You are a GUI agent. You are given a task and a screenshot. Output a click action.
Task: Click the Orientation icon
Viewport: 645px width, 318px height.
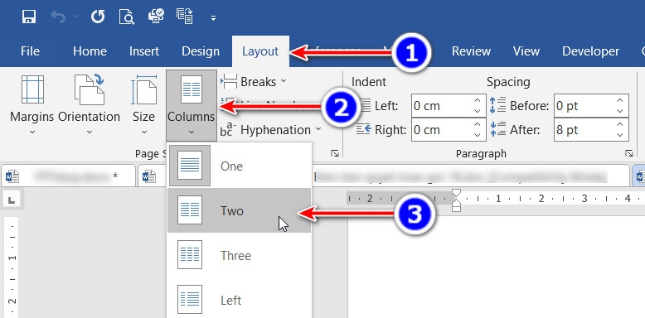pyautogui.click(x=90, y=89)
